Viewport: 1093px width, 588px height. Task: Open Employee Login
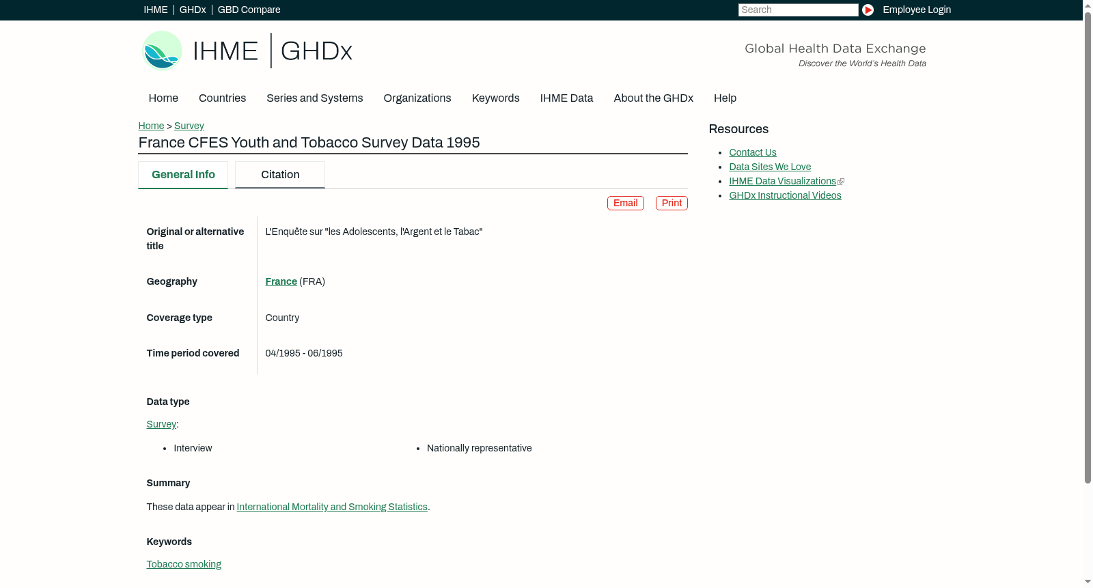click(x=917, y=10)
